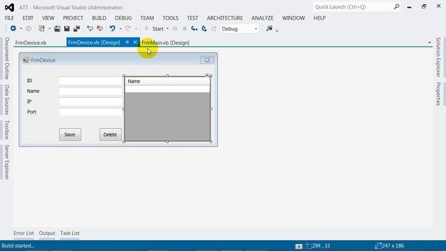
Task: Click the Undo arrow icon
Action: [112, 29]
